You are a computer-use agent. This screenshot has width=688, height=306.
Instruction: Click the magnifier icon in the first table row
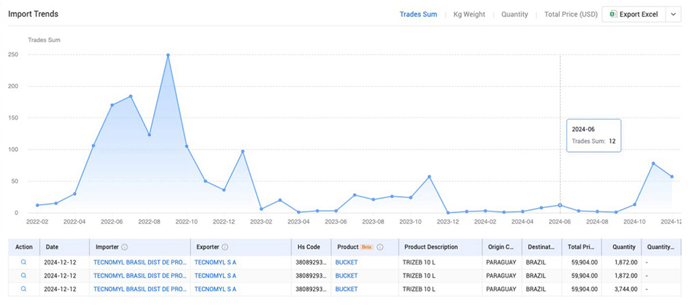click(x=24, y=262)
